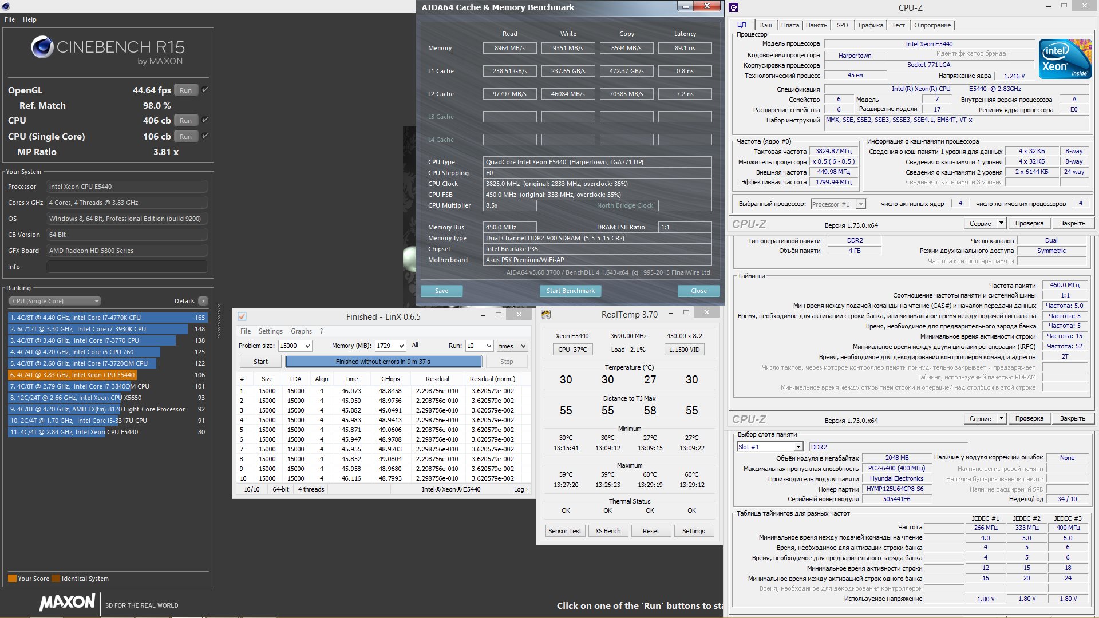Select the ЦП tab in CPU-Z
1099x618 pixels.
tap(741, 25)
